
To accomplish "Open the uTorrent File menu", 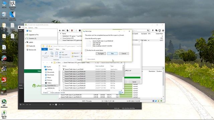I will coord(26,28).
